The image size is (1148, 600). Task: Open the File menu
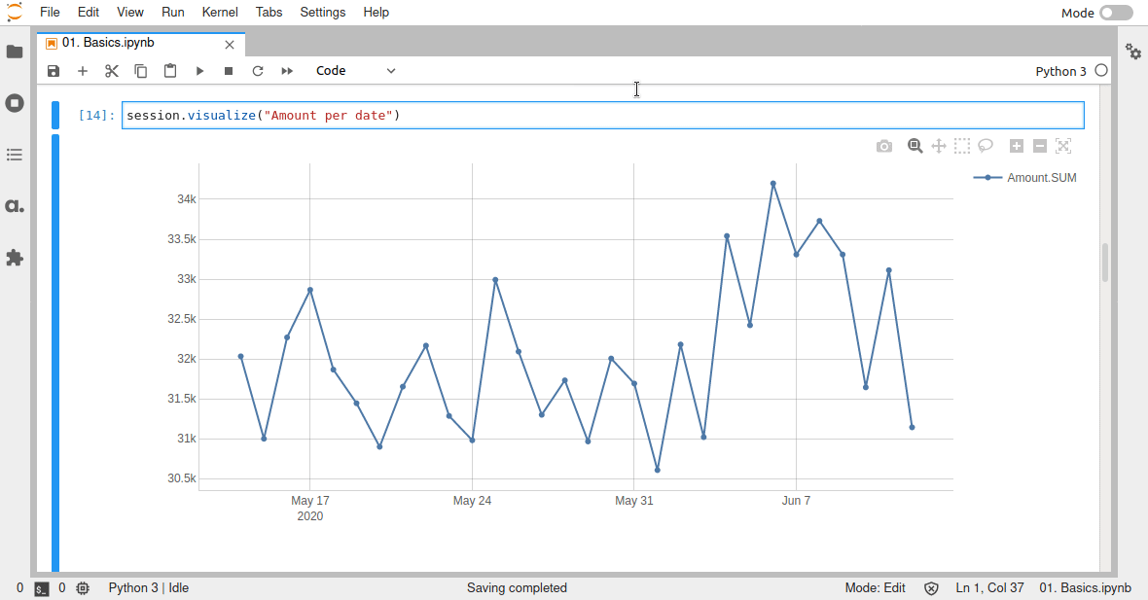[x=50, y=13]
